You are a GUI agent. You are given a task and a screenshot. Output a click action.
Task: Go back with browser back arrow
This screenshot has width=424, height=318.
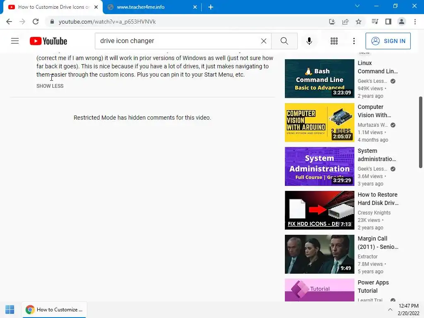click(x=9, y=22)
